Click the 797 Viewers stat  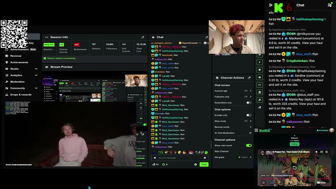tap(96, 46)
